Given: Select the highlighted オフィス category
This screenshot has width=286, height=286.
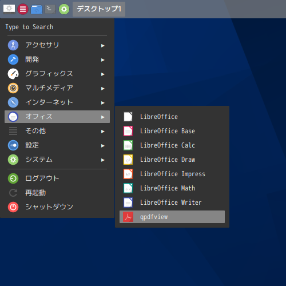Looking at the screenshot, I should (57, 117).
